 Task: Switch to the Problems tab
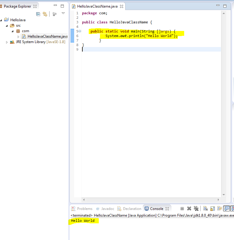pyautogui.click(x=82, y=209)
